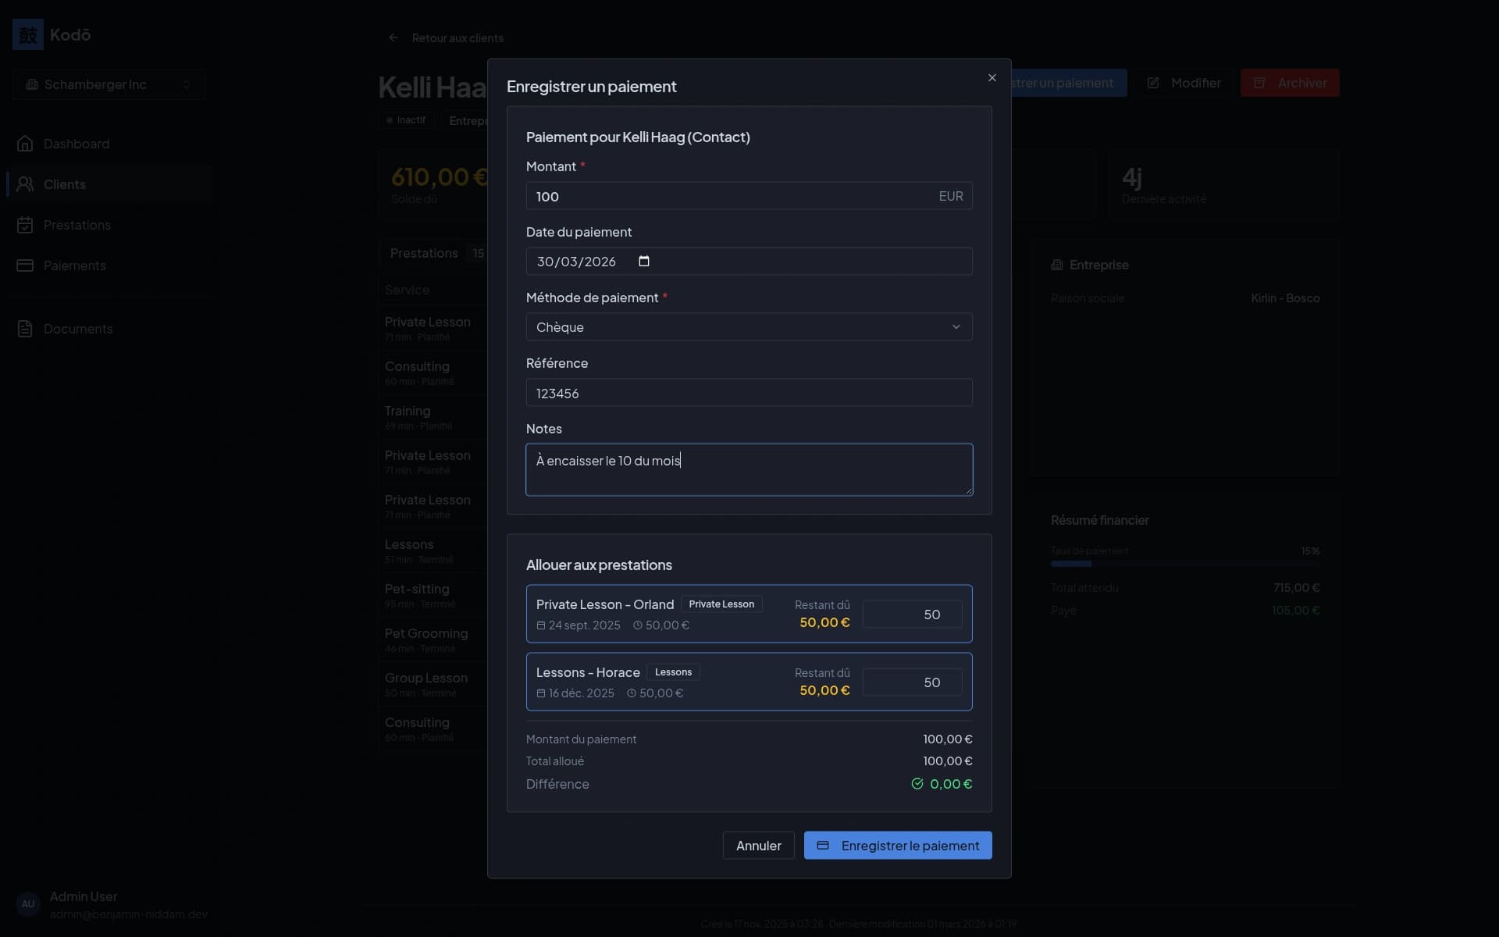Click the archive icon on the Archiver button
The width and height of the screenshot is (1499, 937).
(x=1259, y=83)
